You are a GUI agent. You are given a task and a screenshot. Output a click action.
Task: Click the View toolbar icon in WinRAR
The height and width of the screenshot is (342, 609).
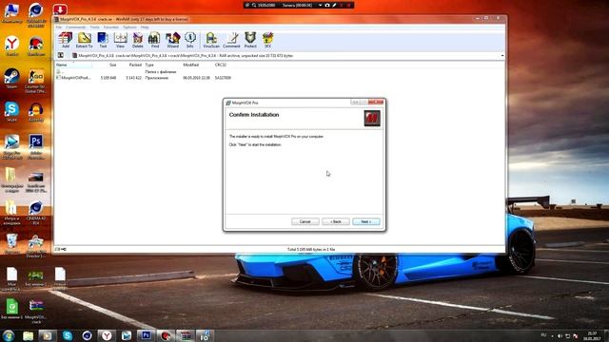point(121,40)
